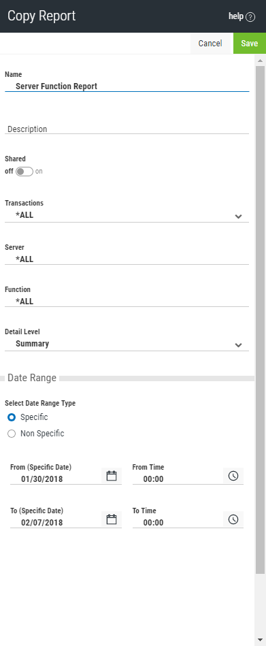The image size is (266, 646).
Task: Focus the Description input field
Action: (x=127, y=129)
